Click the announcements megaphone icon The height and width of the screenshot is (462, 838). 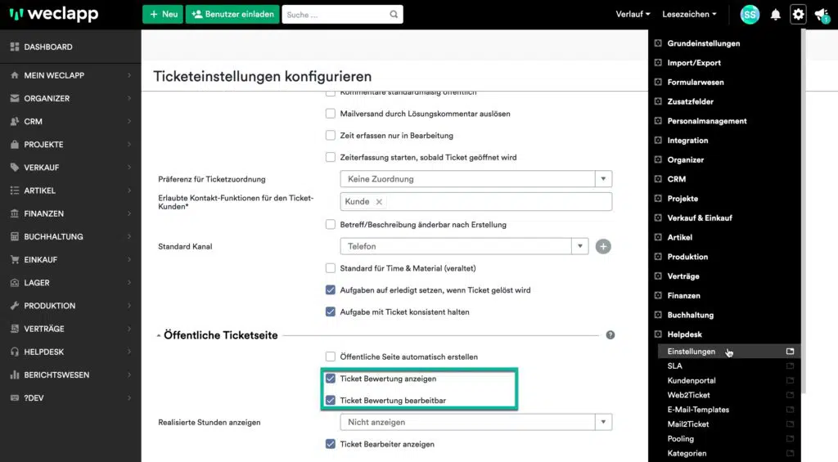pos(821,15)
